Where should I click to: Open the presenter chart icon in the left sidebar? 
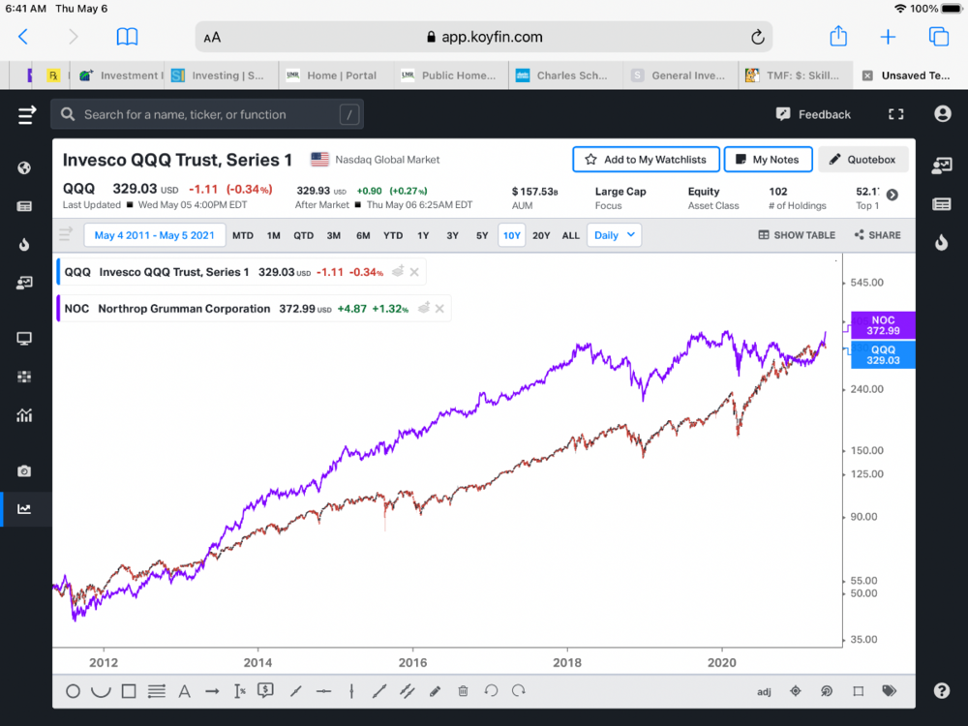(24, 283)
